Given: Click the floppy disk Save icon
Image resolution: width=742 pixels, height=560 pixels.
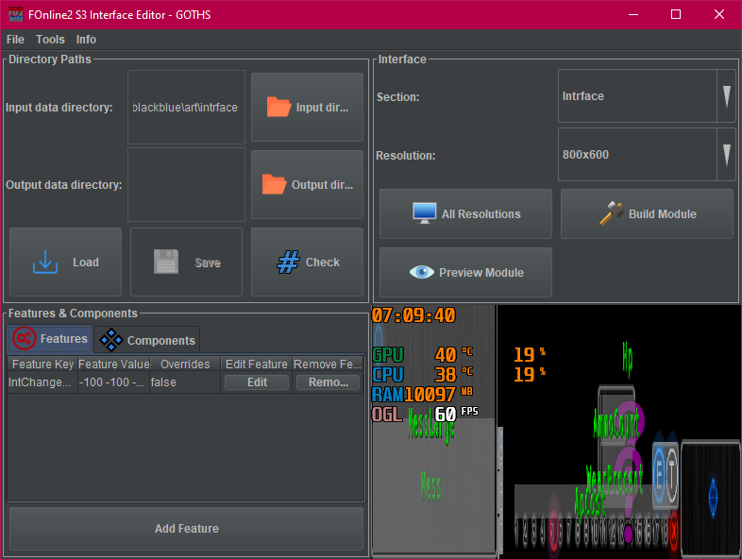Looking at the screenshot, I should (166, 262).
